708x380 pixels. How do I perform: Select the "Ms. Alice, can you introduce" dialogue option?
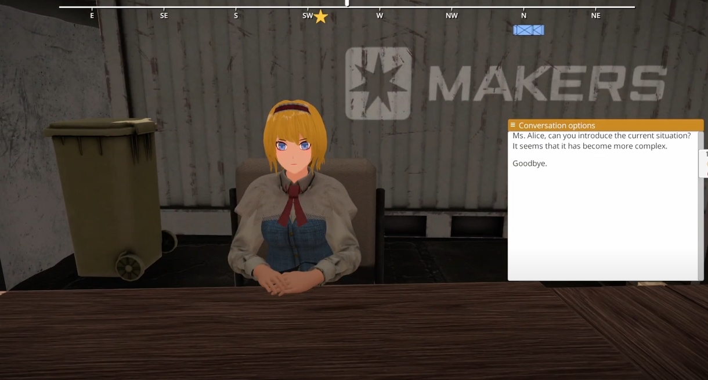click(x=602, y=141)
